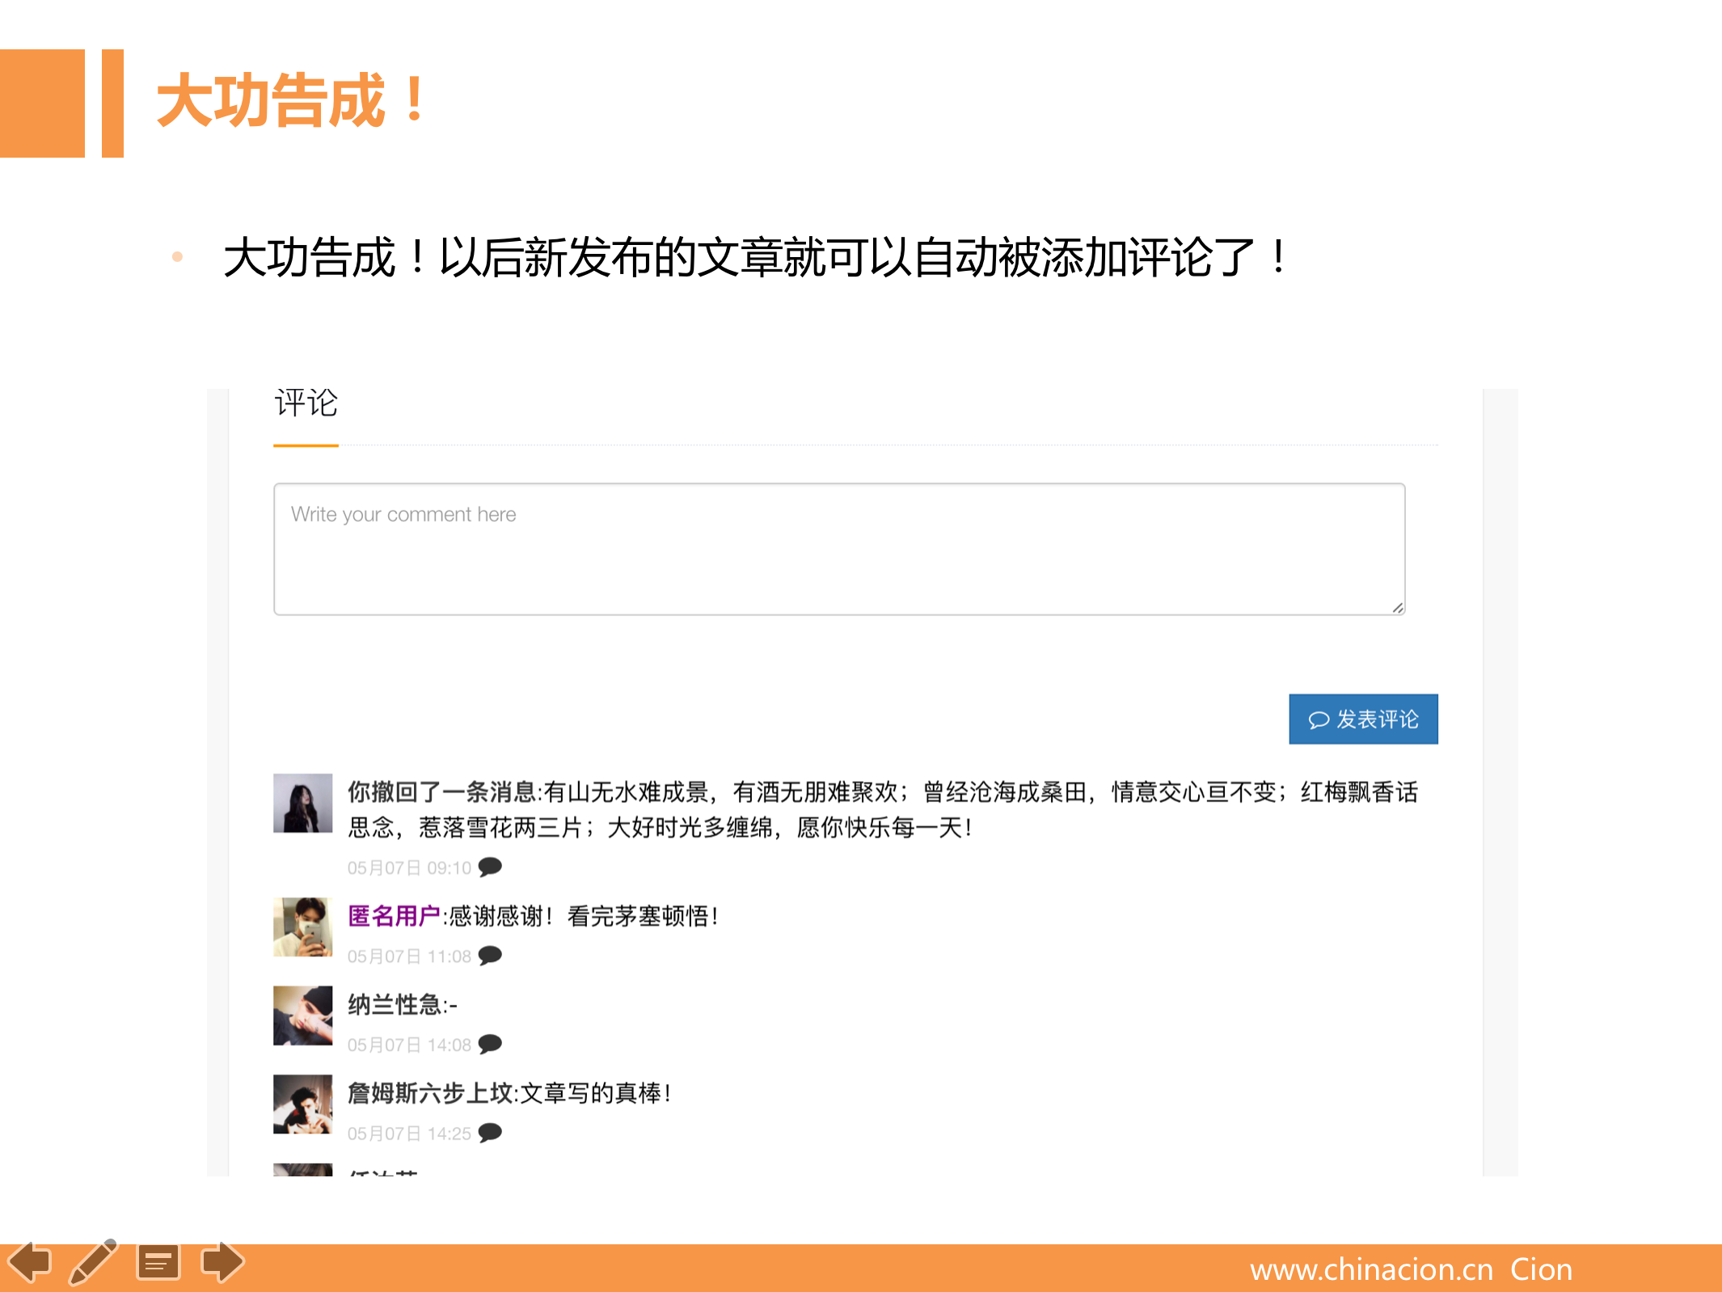Image resolution: width=1722 pixels, height=1292 pixels.
Task: Click the 发表评论 button
Action: 1363,719
